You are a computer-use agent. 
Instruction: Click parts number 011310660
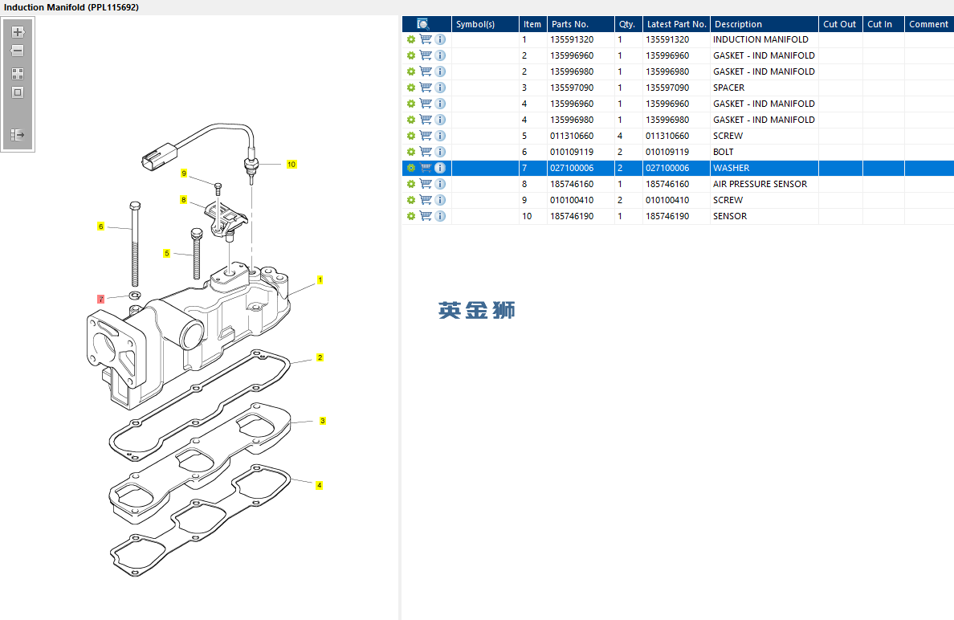pyautogui.click(x=572, y=136)
